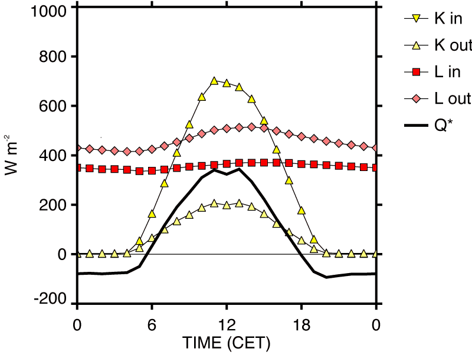Click the 'Q*' legend text
The image size is (472, 355).
pos(444,126)
